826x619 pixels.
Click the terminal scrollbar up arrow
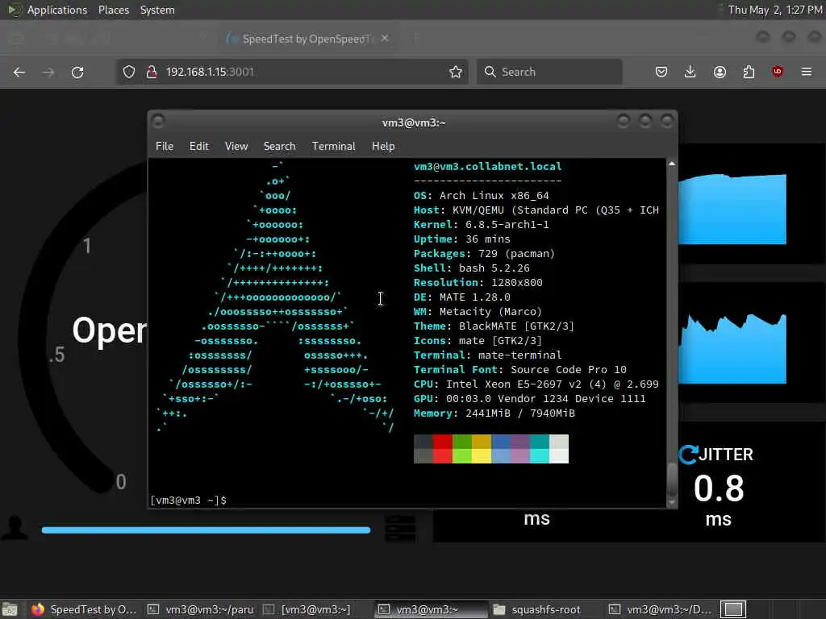(672, 164)
